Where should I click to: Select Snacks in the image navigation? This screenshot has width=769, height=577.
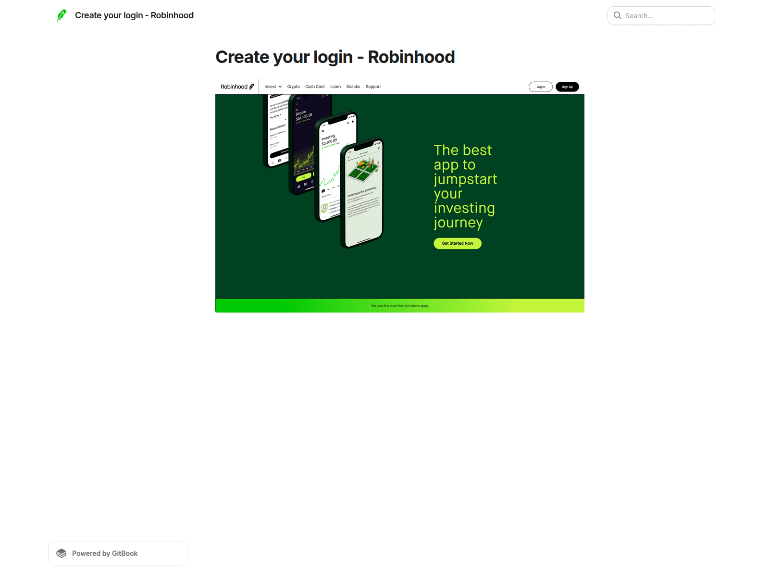coord(353,87)
